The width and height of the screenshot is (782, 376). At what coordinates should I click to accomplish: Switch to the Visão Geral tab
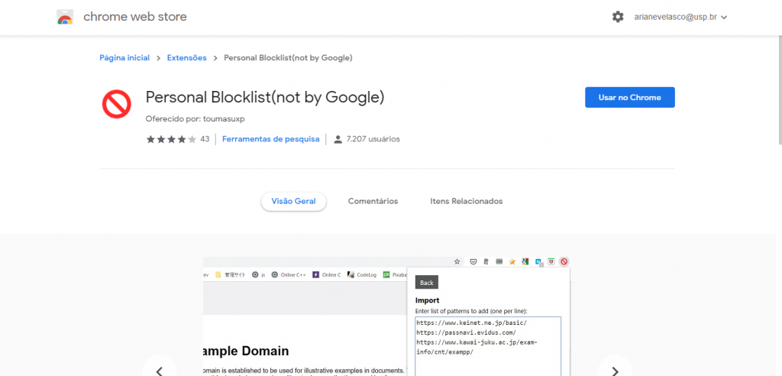point(294,201)
